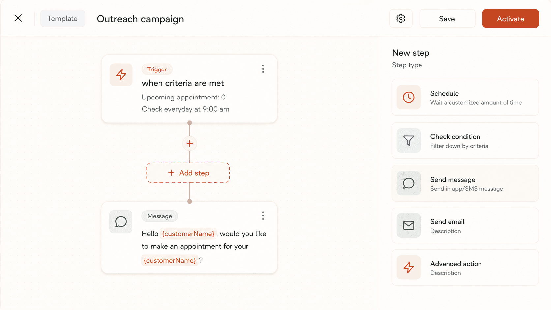Screen dimensions: 551x310
Task: Select the Check condition funnel icon
Action: click(x=409, y=141)
